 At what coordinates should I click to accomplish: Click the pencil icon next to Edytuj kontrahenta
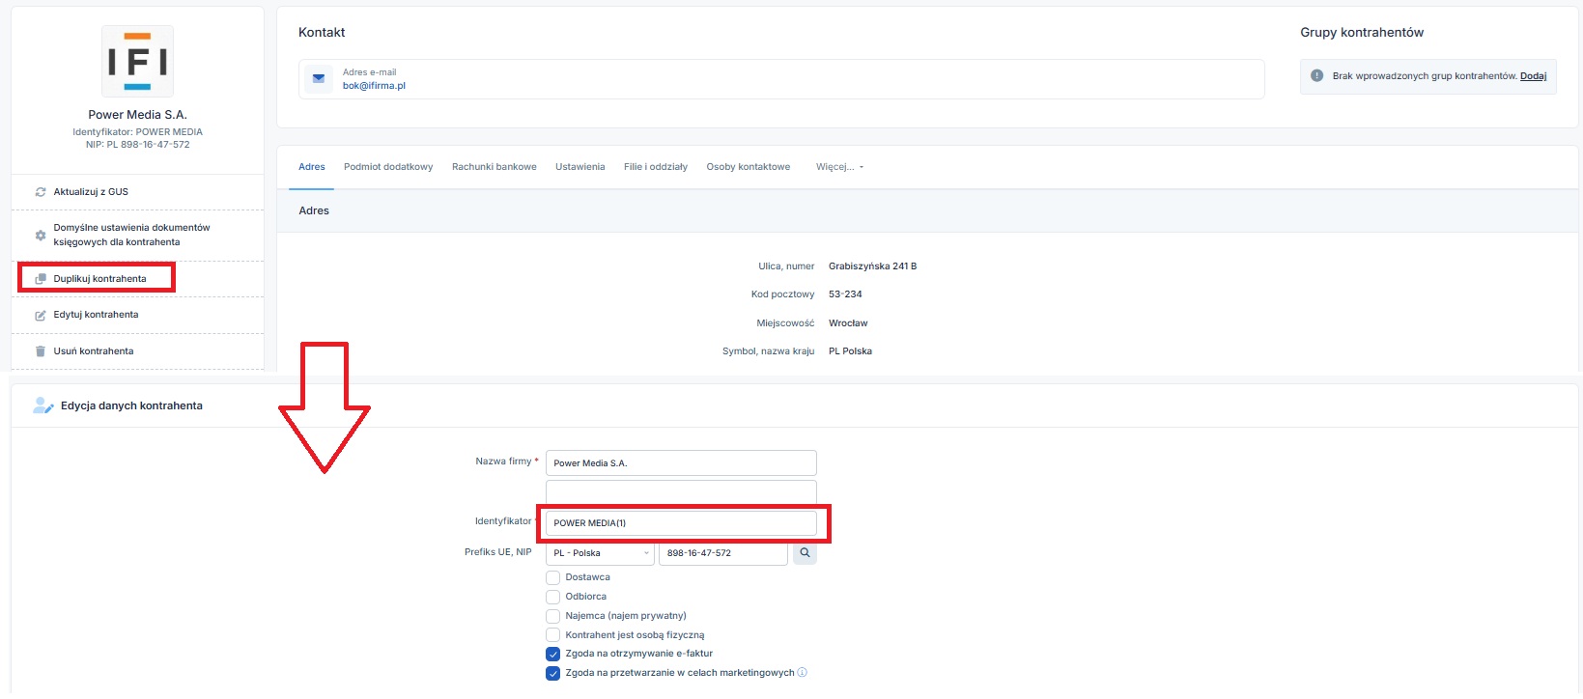pyautogui.click(x=41, y=316)
